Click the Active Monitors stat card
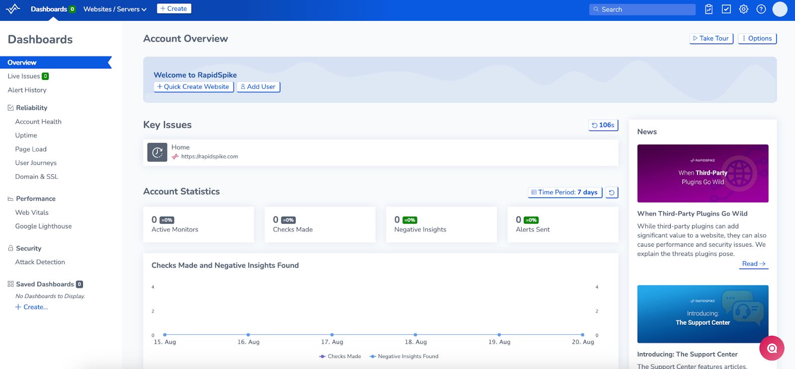The image size is (795, 369). point(198,224)
